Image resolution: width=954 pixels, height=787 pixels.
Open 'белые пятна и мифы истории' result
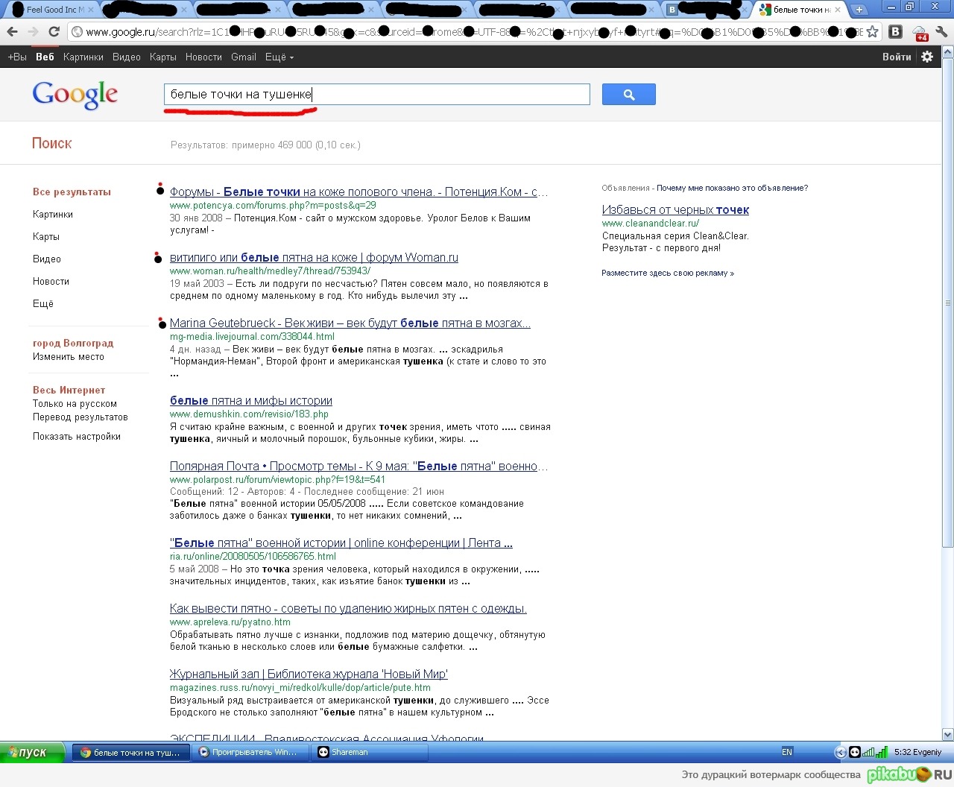coord(251,400)
